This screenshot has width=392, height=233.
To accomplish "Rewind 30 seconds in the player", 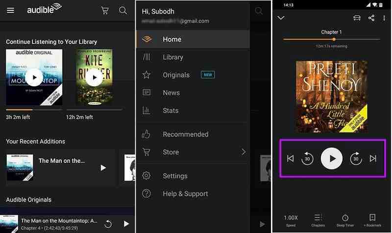I will point(307,158).
